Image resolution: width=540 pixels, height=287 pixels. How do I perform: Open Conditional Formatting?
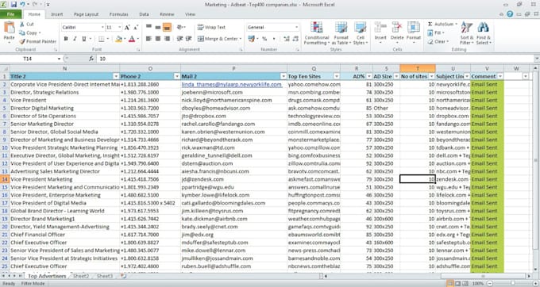point(317,33)
